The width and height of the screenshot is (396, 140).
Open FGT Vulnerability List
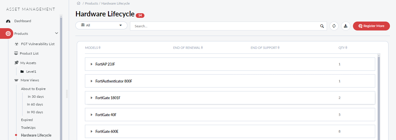[38, 44]
